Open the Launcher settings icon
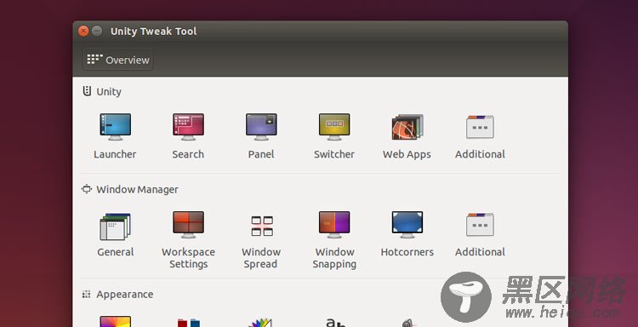The width and height of the screenshot is (638, 327). tap(115, 127)
